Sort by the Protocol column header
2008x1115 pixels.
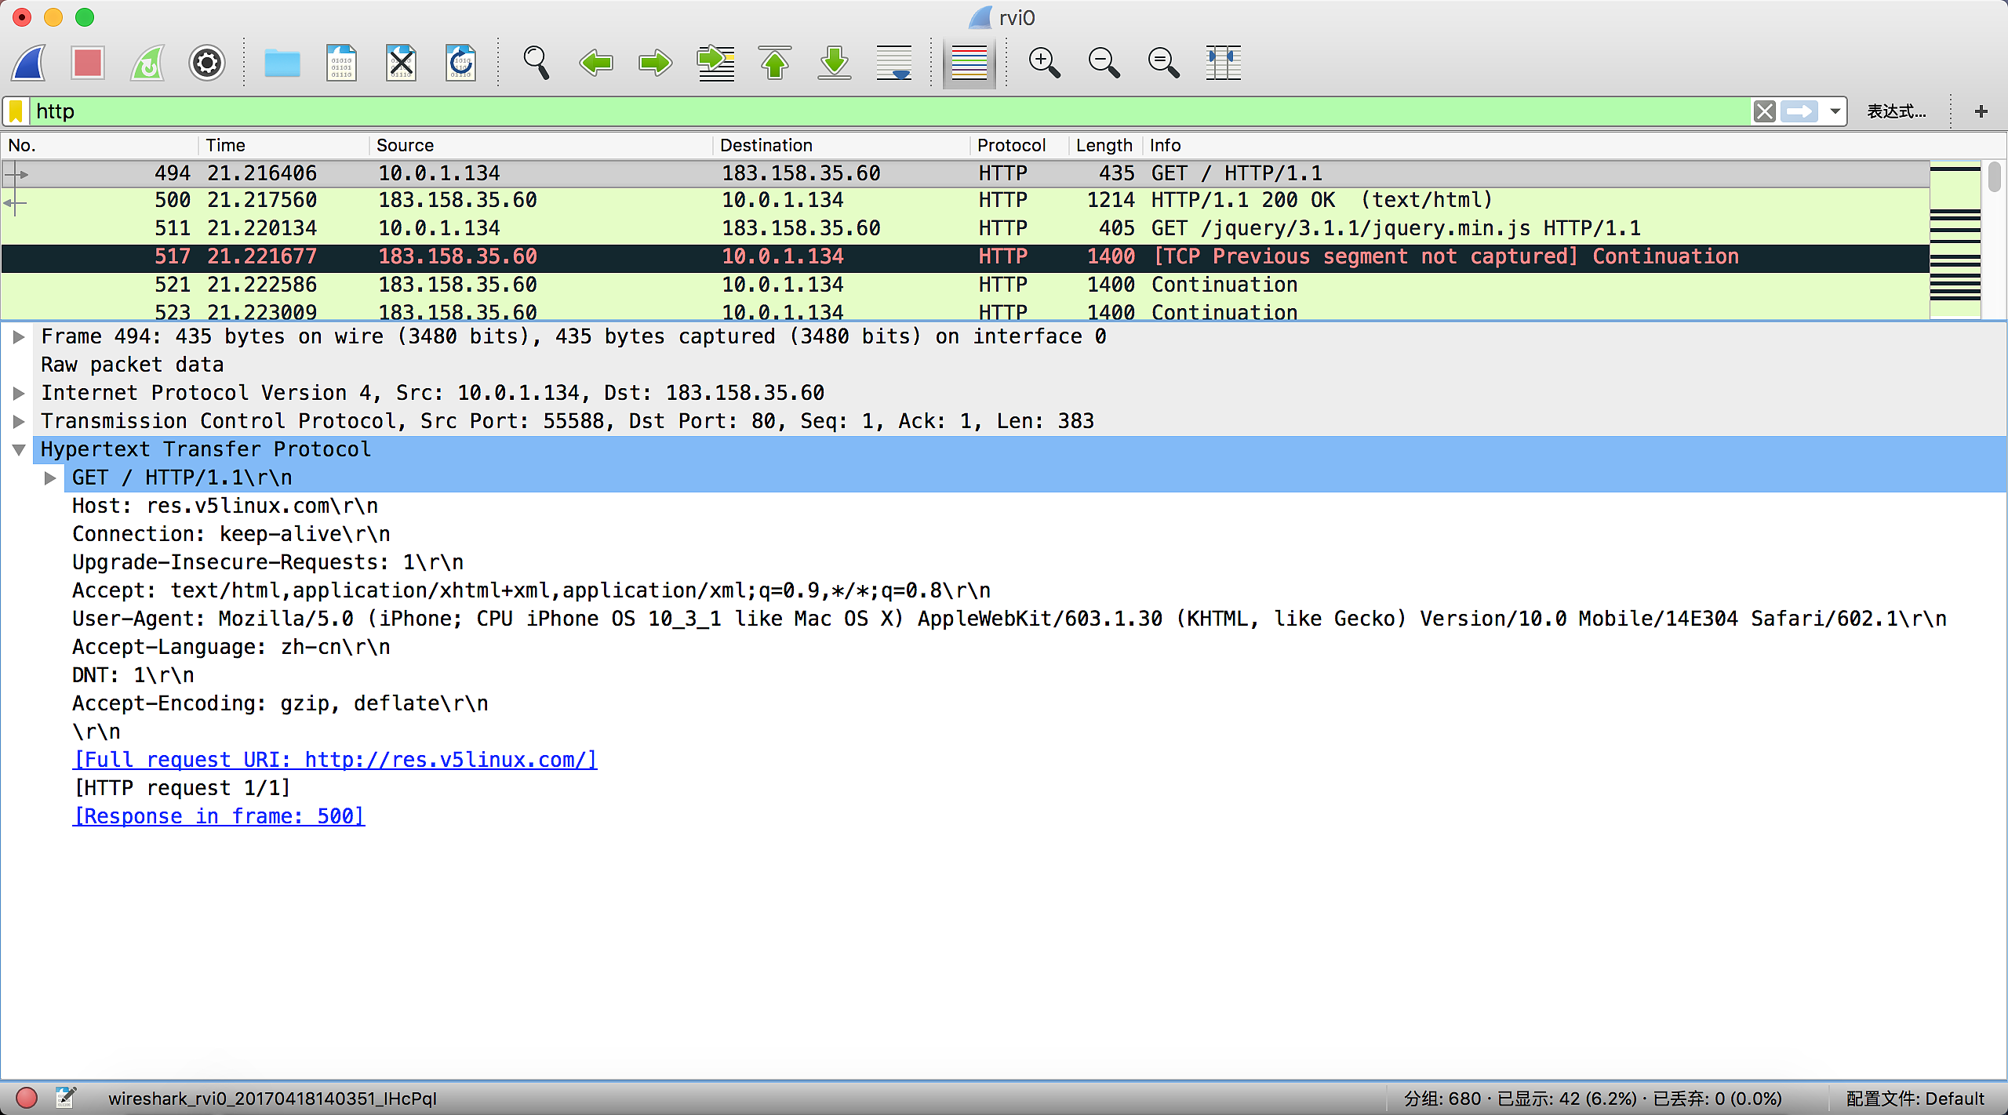coord(1011,145)
